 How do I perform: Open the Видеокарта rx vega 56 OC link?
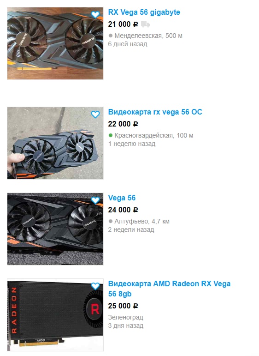(x=155, y=112)
